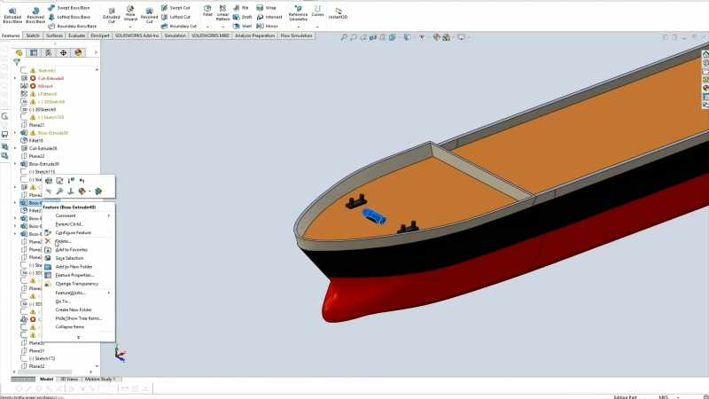Expand more context menu items chevron
The image size is (709, 399).
[78, 337]
